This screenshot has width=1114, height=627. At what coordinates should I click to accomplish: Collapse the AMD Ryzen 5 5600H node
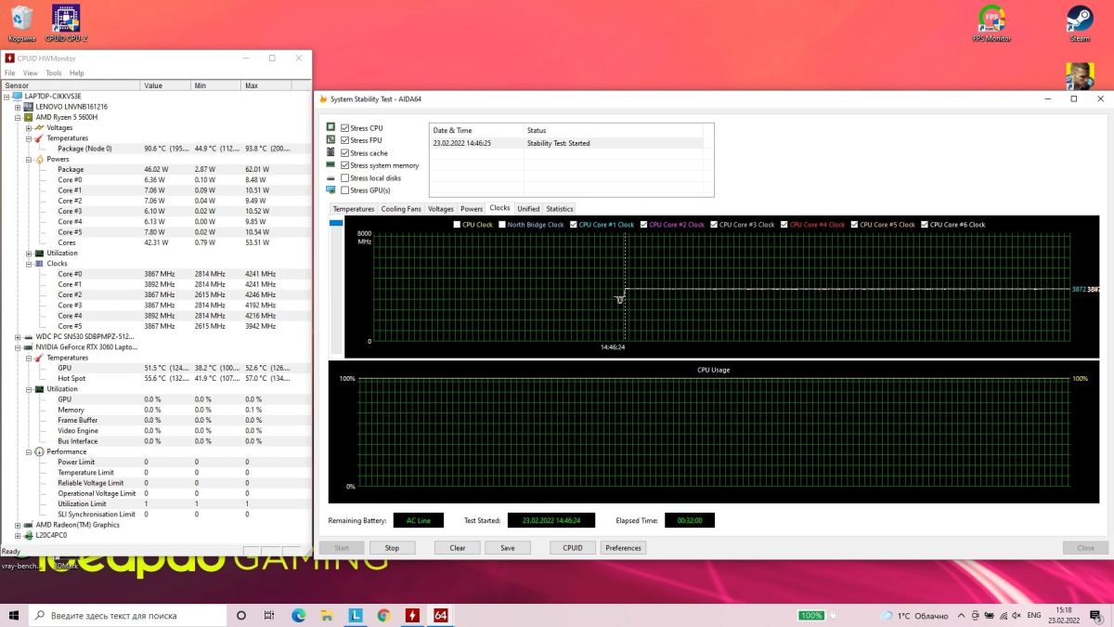pyautogui.click(x=18, y=117)
